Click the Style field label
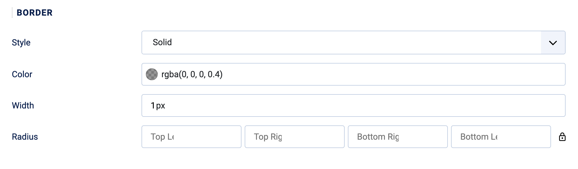Viewport: 578px width, 169px height. (x=21, y=43)
